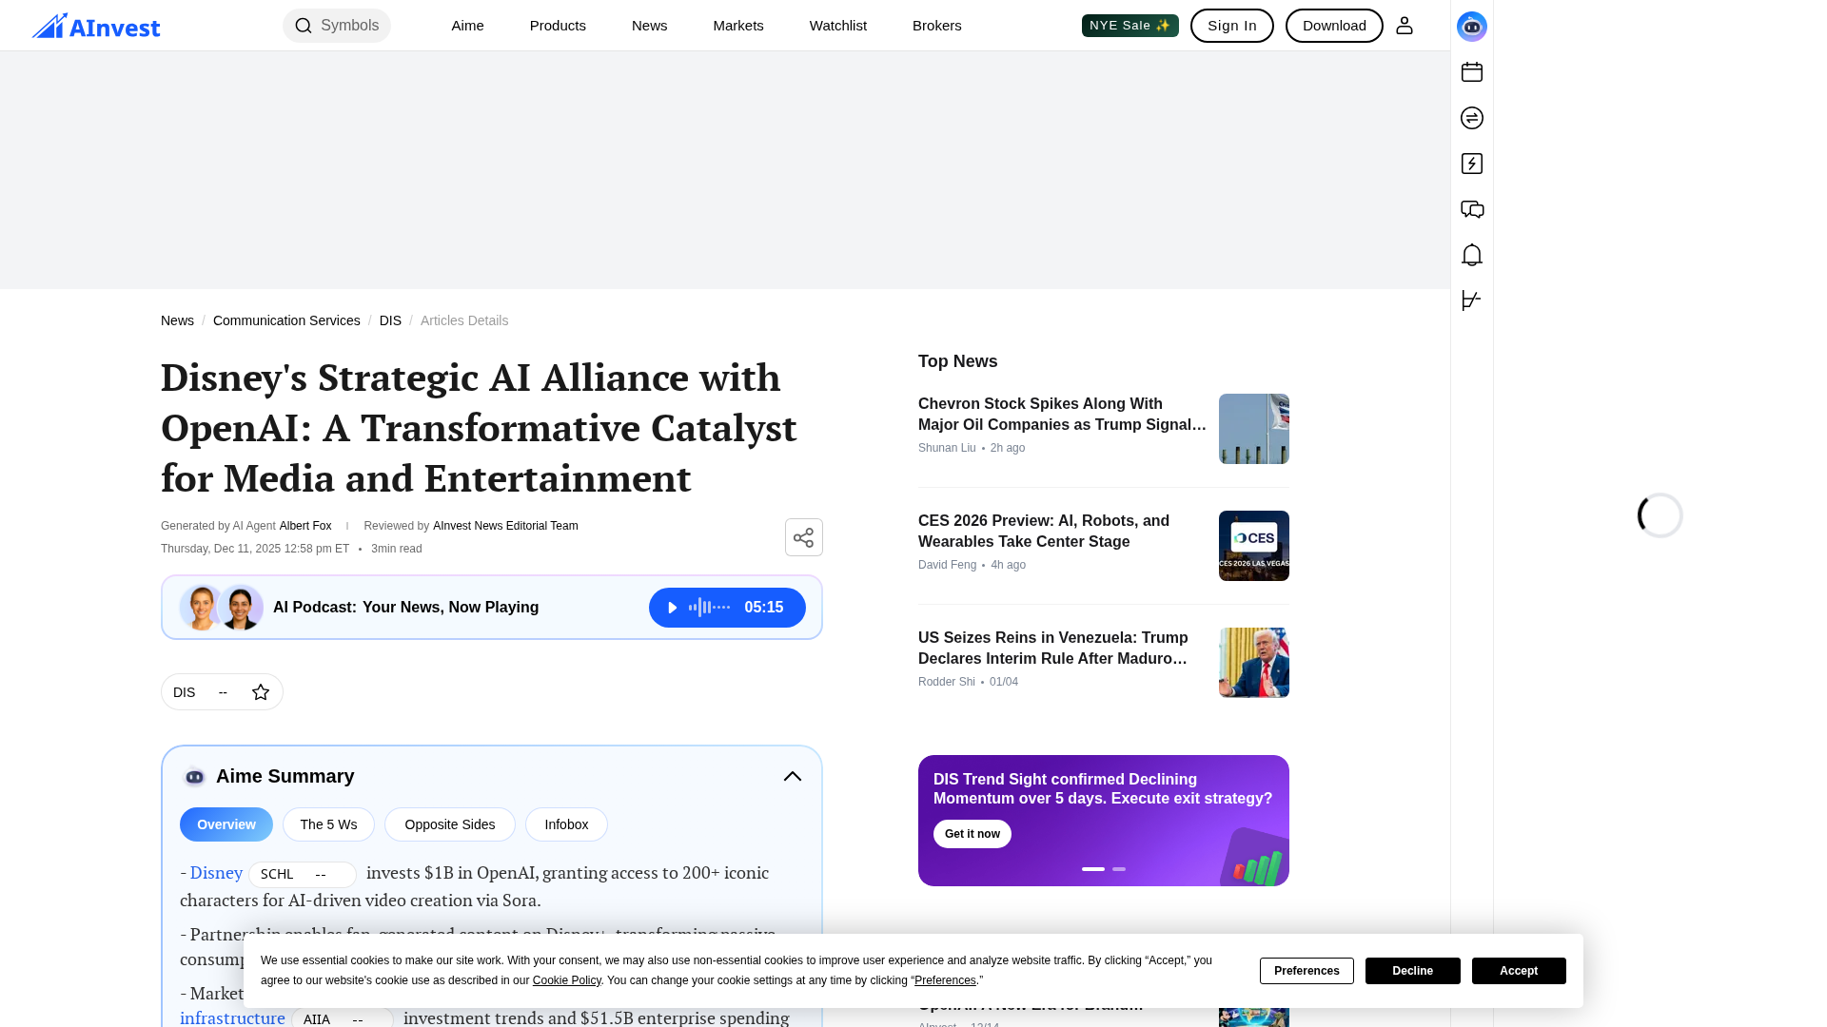
Task: Click the Symbols search field
Action: (337, 26)
